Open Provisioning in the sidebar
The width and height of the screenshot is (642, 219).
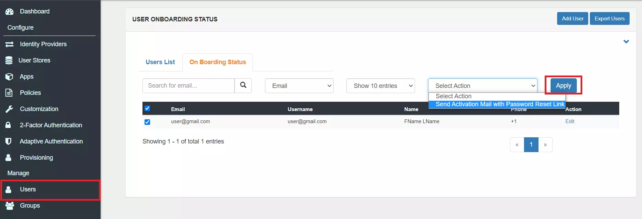[x=36, y=158]
